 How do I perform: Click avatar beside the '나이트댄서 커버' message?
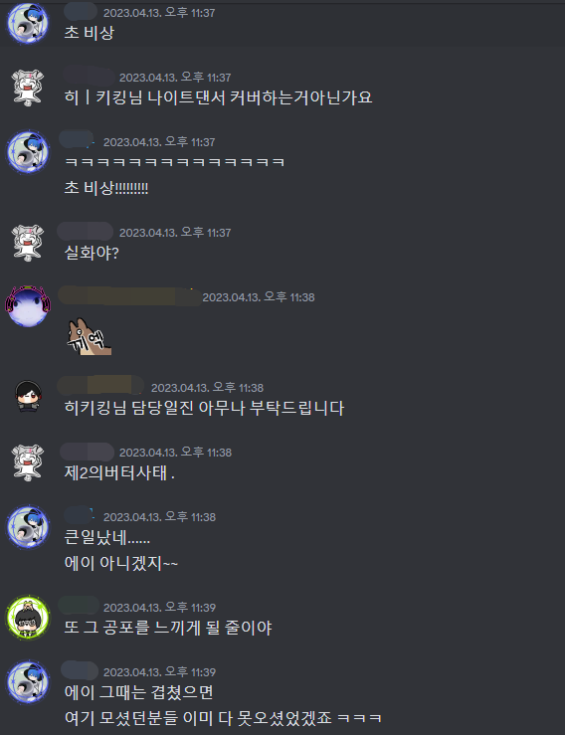pyautogui.click(x=28, y=88)
